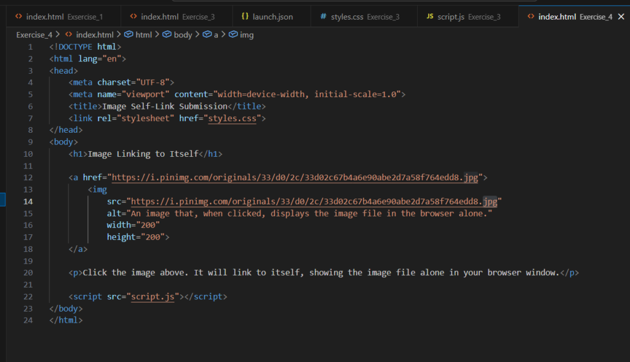The width and height of the screenshot is (630, 362).
Task: Place cursor in the h1 heading text
Action: (143, 154)
